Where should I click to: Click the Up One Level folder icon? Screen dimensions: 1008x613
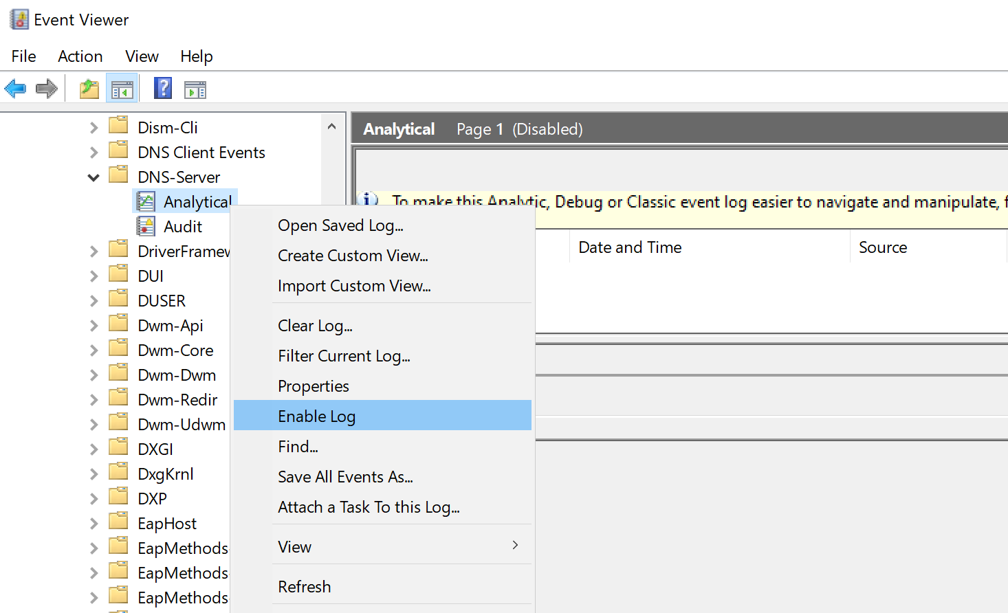[89, 89]
